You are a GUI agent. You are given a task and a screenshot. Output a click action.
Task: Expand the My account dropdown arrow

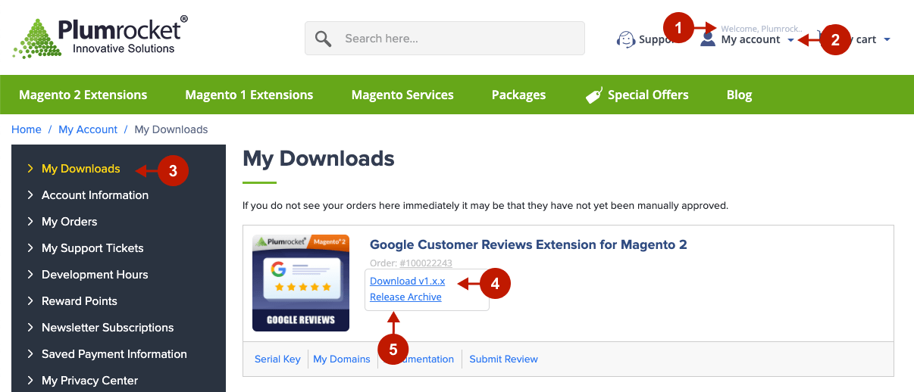coord(790,40)
